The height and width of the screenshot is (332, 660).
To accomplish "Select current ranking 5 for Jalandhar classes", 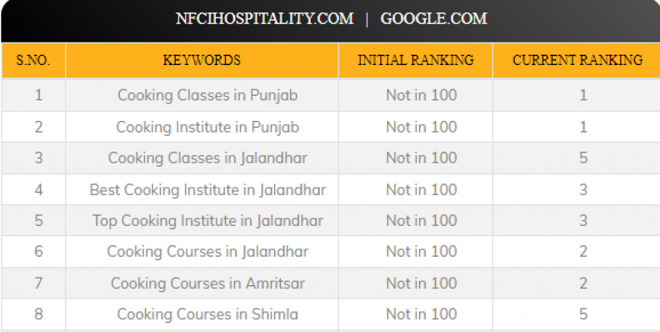I will point(583,158).
